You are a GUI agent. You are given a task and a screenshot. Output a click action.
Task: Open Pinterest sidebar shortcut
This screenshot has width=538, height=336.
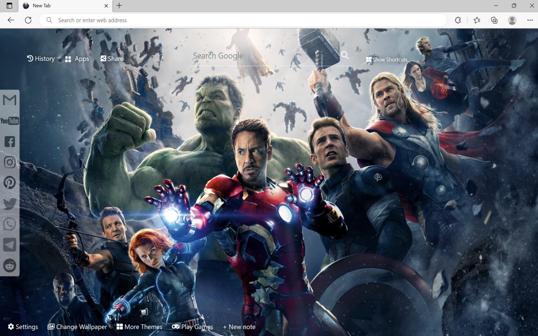click(10, 183)
